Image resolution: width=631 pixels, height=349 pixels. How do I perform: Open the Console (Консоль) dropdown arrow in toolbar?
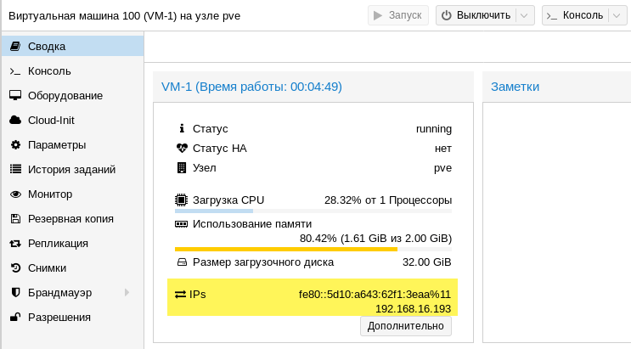coord(617,15)
